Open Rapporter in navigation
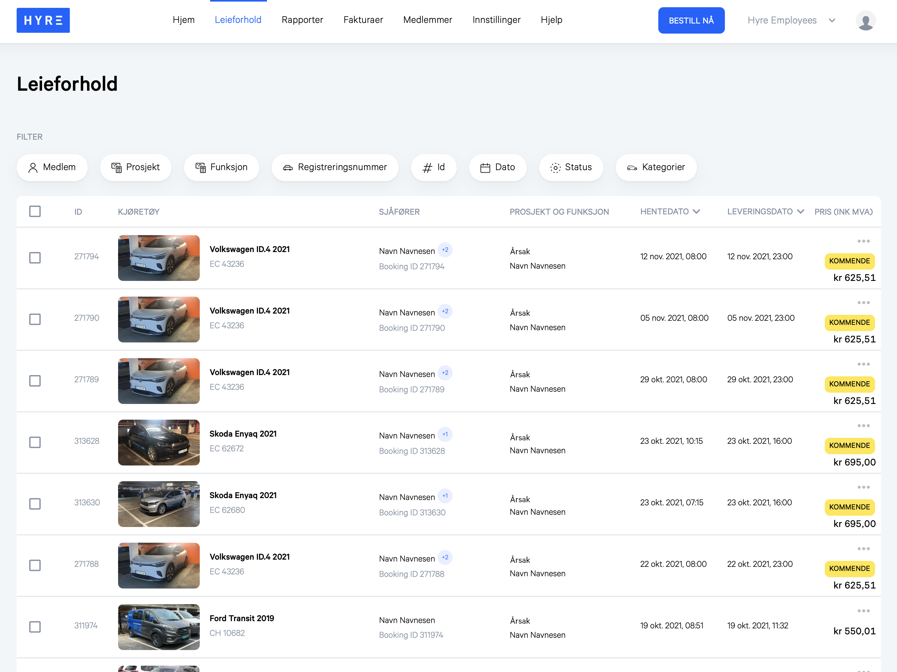This screenshot has width=897, height=672. coord(302,20)
